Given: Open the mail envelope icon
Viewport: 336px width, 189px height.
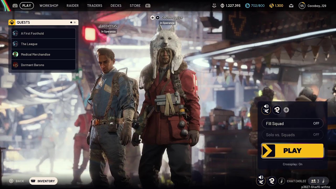Looking at the screenshot, I should tap(291, 6).
